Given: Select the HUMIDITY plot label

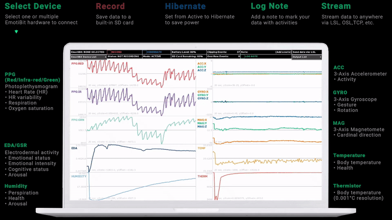Looking at the screenshot, I should 79,176.
